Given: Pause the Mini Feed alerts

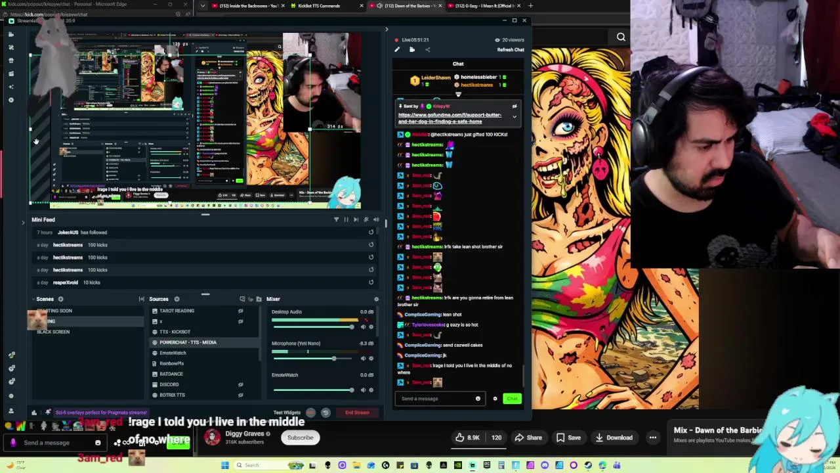Looking at the screenshot, I should point(346,219).
